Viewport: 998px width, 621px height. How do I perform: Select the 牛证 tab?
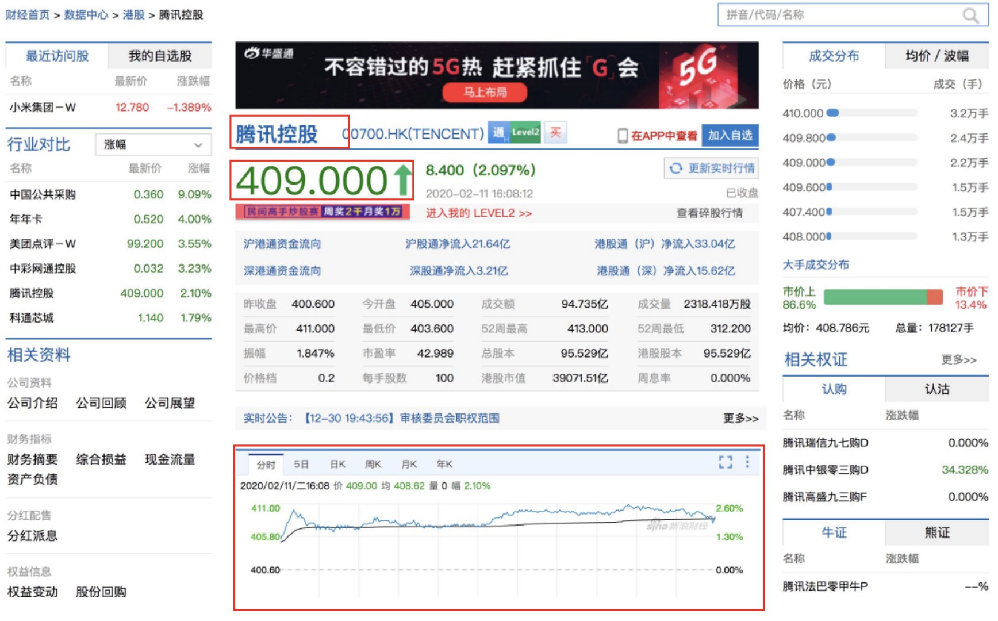(x=834, y=532)
